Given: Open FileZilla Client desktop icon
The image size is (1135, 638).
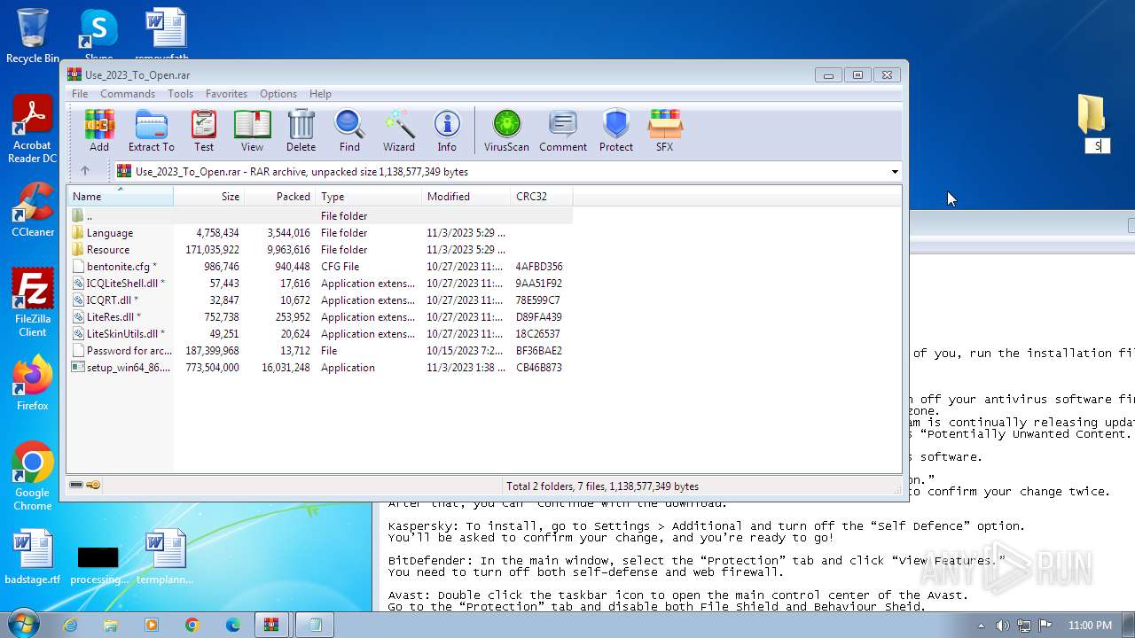Looking at the screenshot, I should tap(33, 303).
